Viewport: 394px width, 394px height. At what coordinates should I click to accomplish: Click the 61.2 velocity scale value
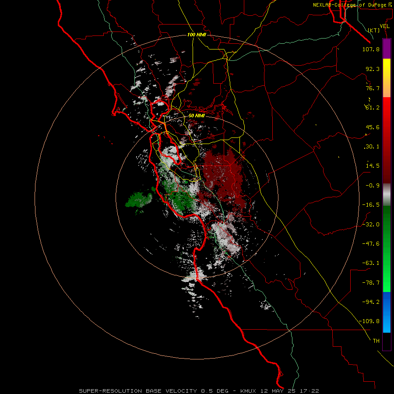tap(373, 108)
